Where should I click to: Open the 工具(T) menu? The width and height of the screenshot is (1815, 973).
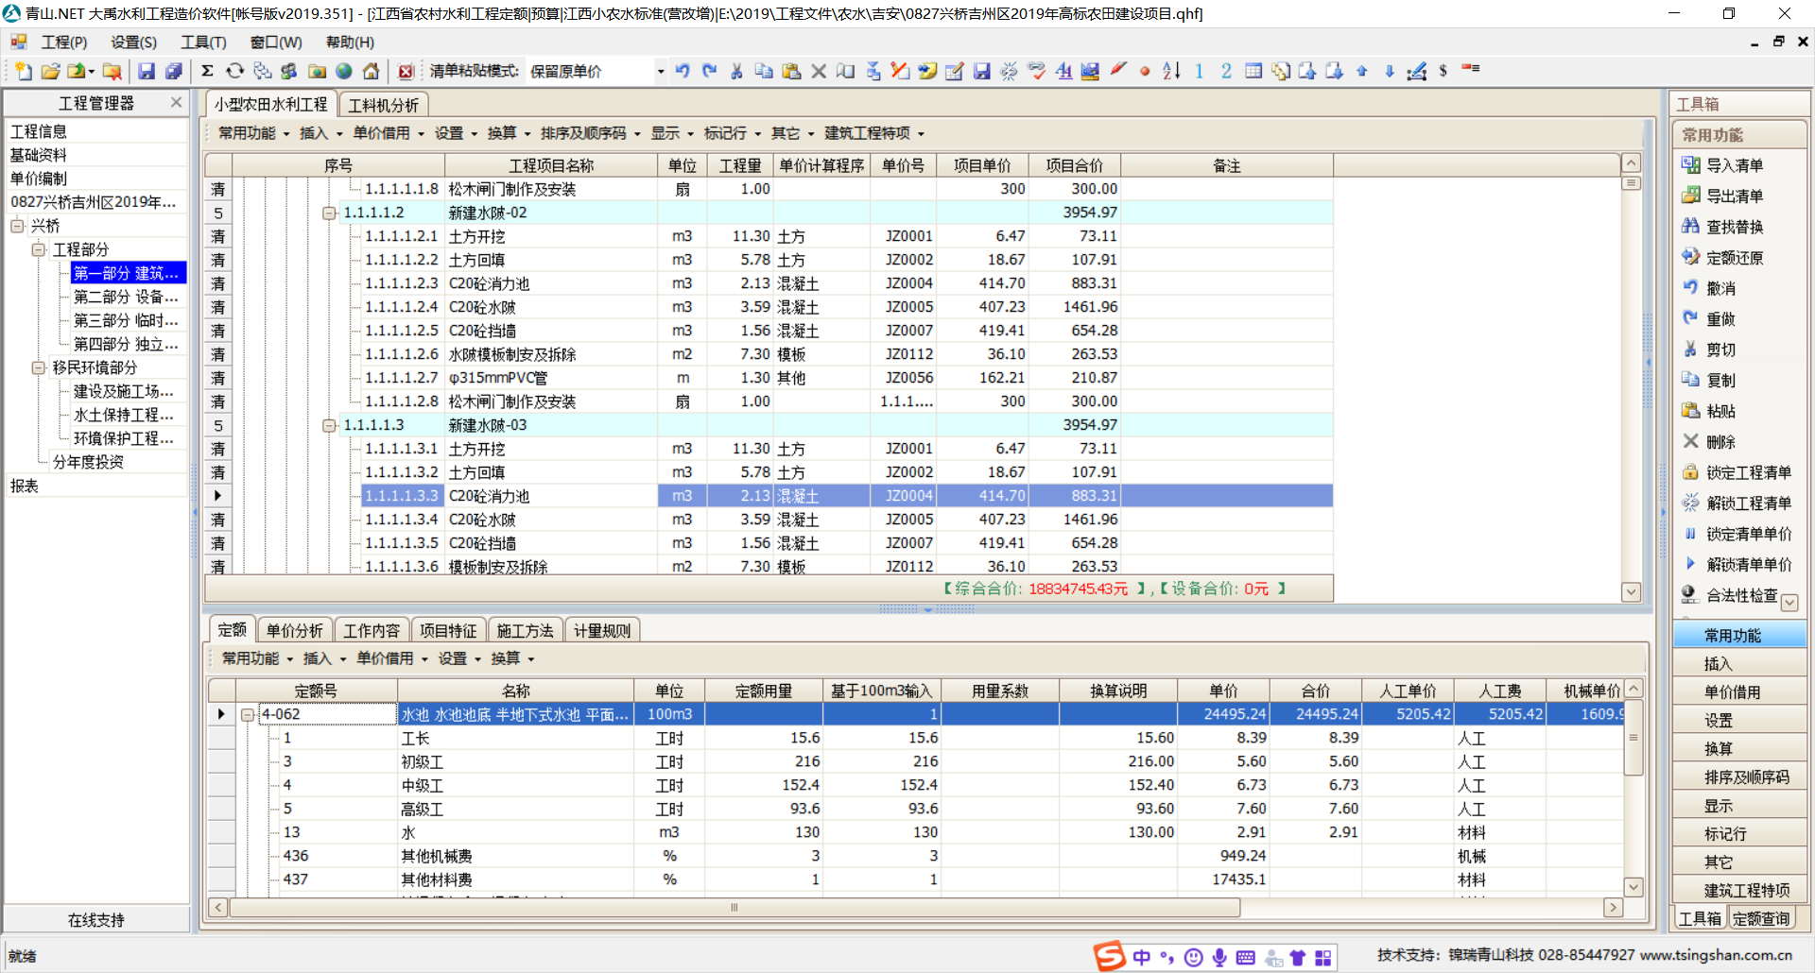tap(203, 43)
